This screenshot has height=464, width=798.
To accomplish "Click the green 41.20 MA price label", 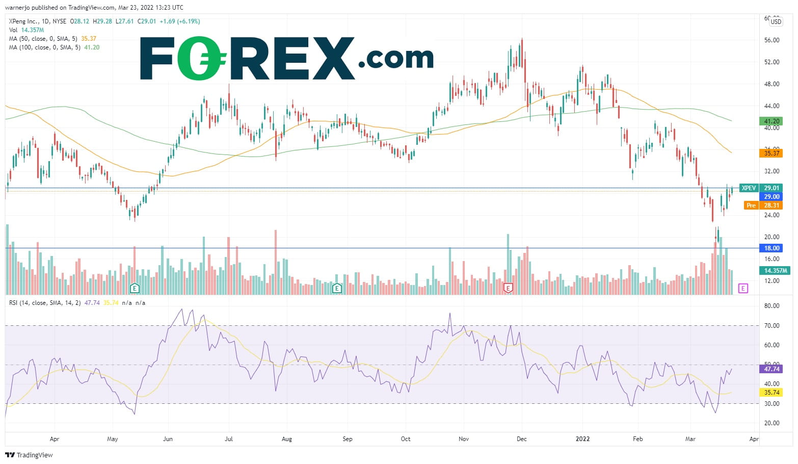I will tap(772, 121).
